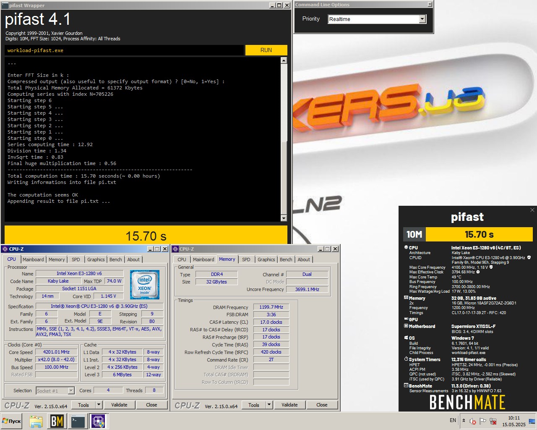Click Validate in CPU-Z memory window
The image size is (537, 430).
coord(289,405)
